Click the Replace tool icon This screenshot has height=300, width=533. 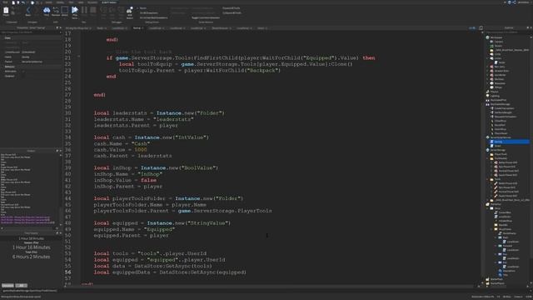point(56,11)
